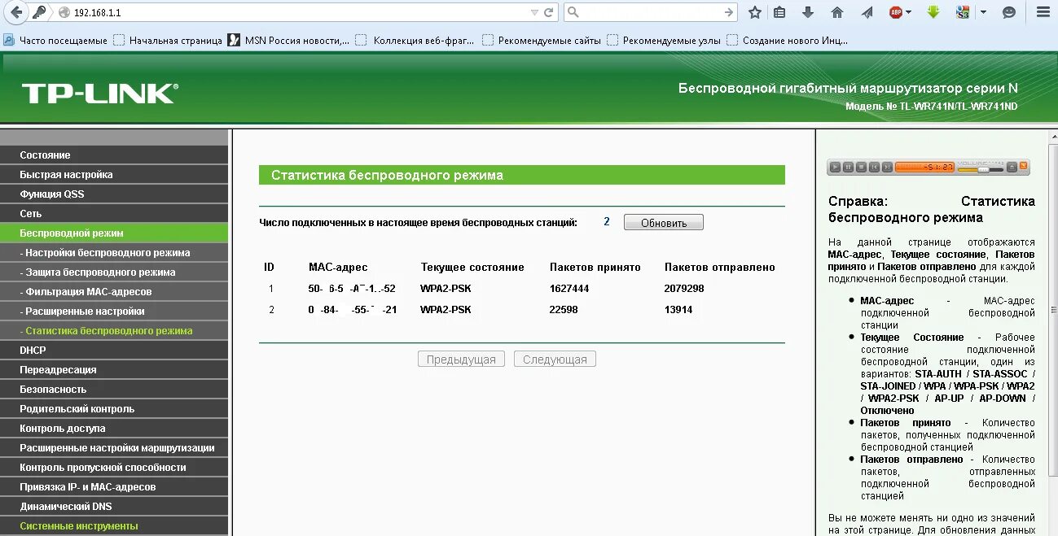Open the 'Сеть' menu item
Image resolution: width=1058 pixels, height=536 pixels.
pyautogui.click(x=114, y=213)
